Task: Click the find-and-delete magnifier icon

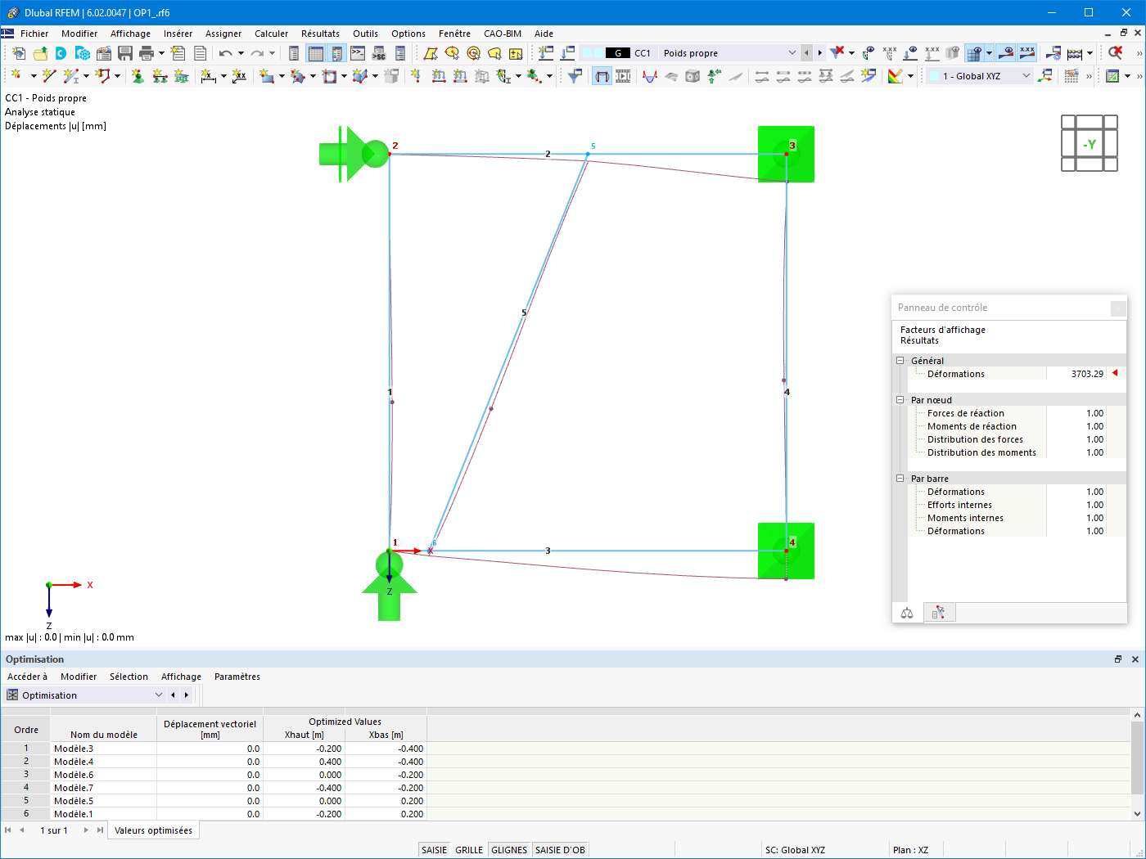Action: pos(1115,53)
